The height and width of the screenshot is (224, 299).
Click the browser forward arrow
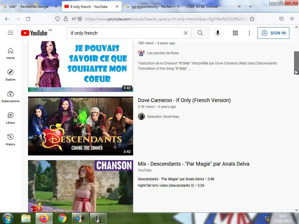[x=18, y=19]
